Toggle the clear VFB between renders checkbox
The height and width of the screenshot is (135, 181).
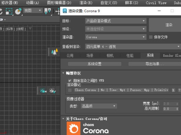point(70,81)
